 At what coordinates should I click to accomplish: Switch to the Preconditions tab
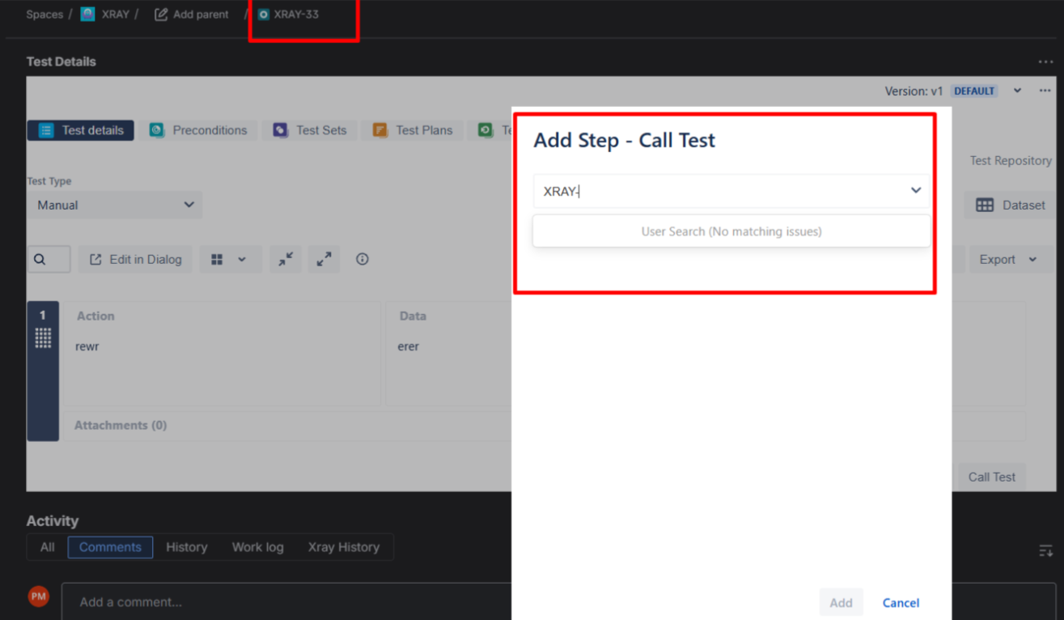pos(198,130)
